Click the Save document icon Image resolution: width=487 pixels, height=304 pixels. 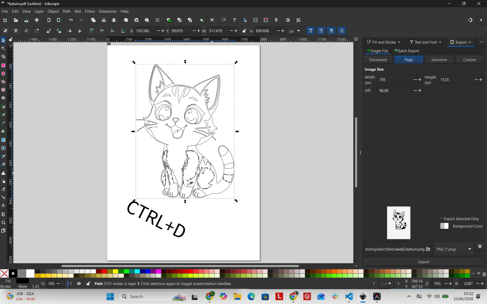pyautogui.click(x=26, y=20)
